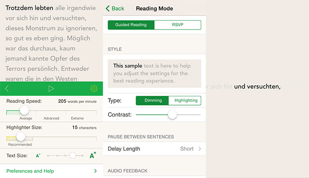This screenshot has height=178, width=309.
Task: Click the Reading Speed slider knob
Action: (24, 110)
